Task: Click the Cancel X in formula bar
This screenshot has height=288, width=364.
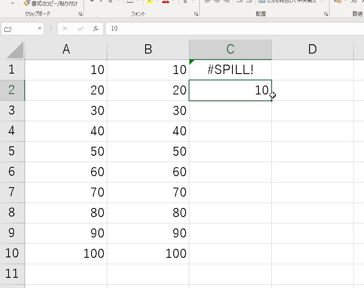Action: [65, 29]
